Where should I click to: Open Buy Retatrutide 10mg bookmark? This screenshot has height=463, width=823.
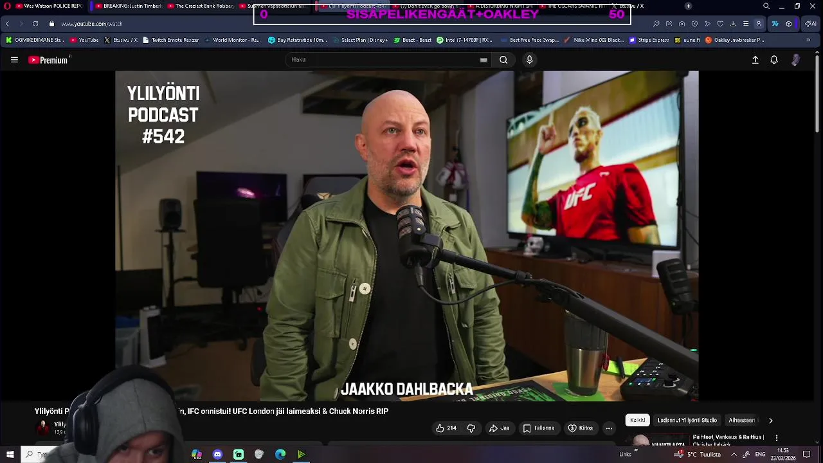coord(298,40)
